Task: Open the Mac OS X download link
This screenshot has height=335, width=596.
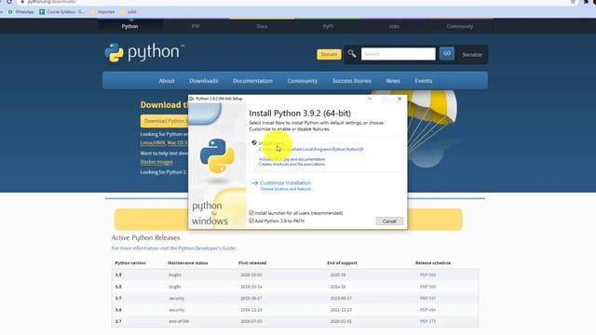Action: click(x=177, y=142)
